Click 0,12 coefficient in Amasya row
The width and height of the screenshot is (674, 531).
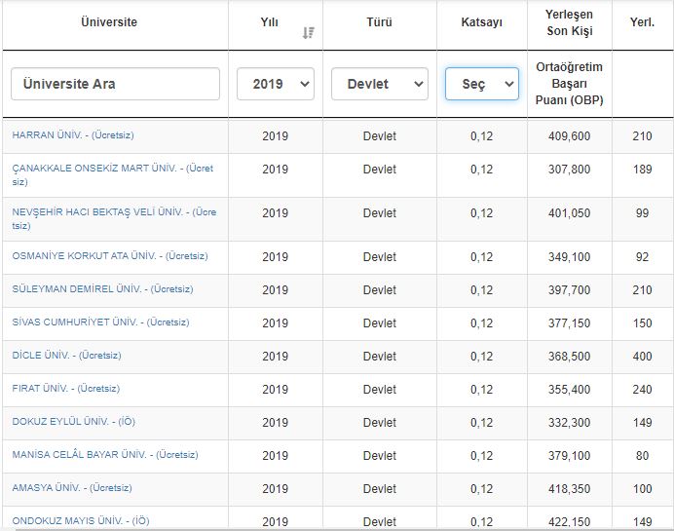click(482, 489)
